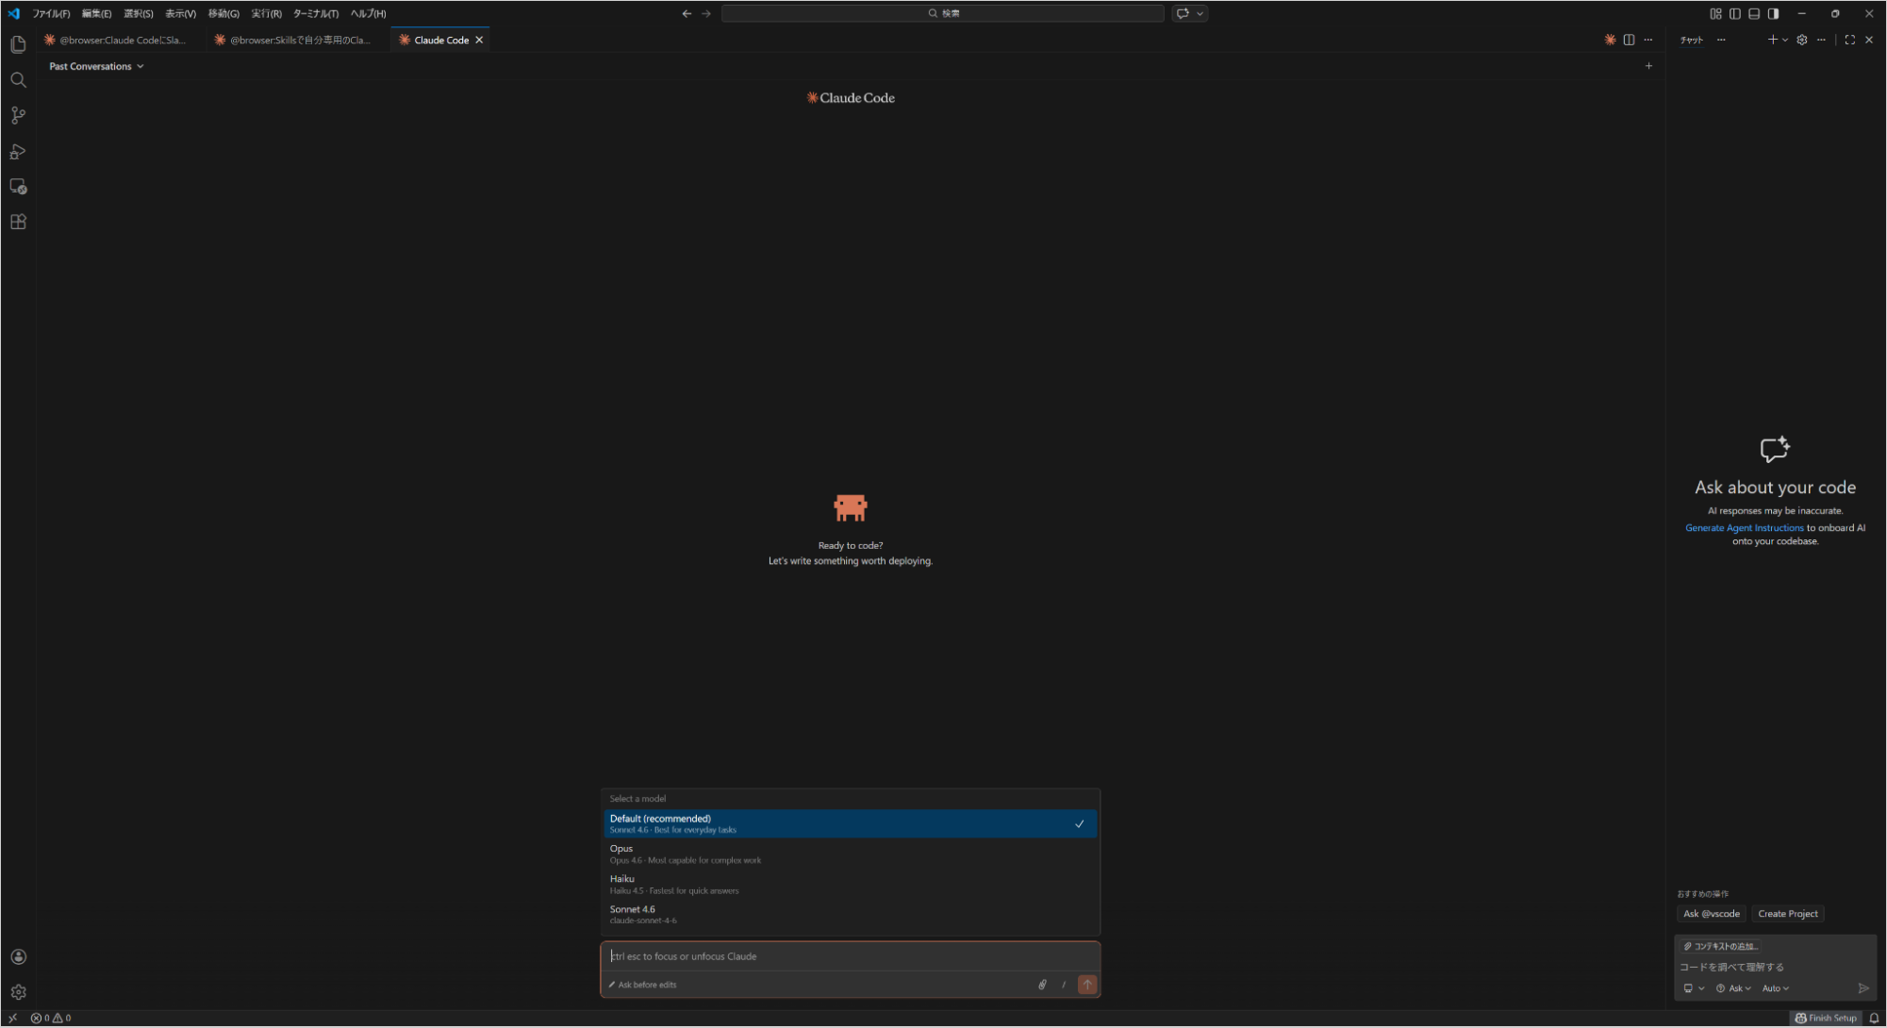Viewport: 1887px width, 1028px height.
Task: Toggle the primary side bar layout icon
Action: coord(1735,13)
